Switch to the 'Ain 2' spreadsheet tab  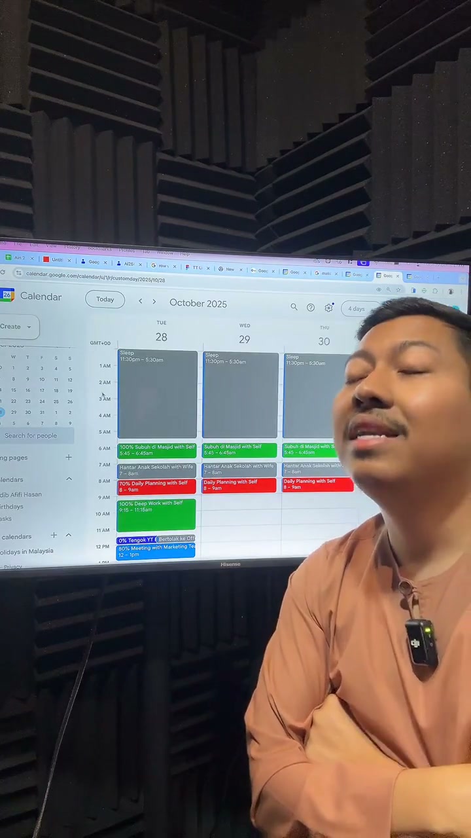click(x=19, y=258)
